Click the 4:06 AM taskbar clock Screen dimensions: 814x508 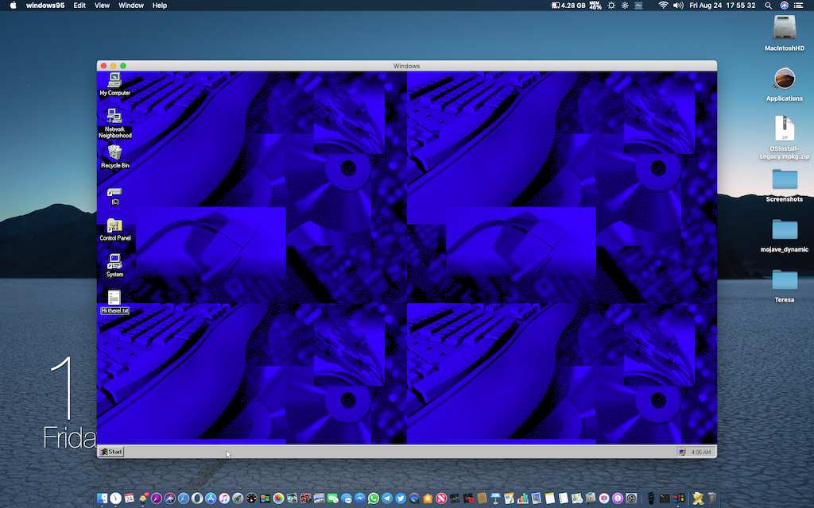[701, 452]
